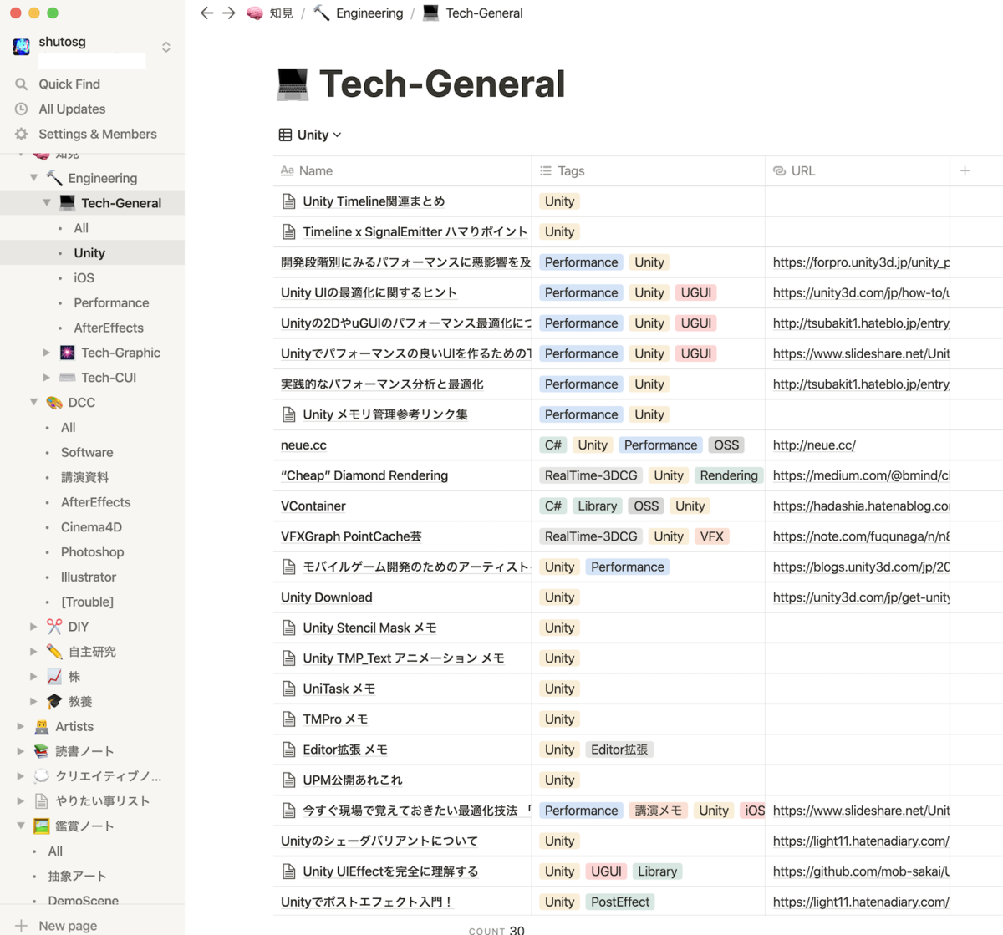
Task: Collapse the Engineering tree node
Action: coord(33,178)
